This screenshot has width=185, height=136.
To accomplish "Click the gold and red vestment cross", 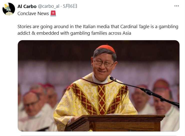I will click(101, 100).
